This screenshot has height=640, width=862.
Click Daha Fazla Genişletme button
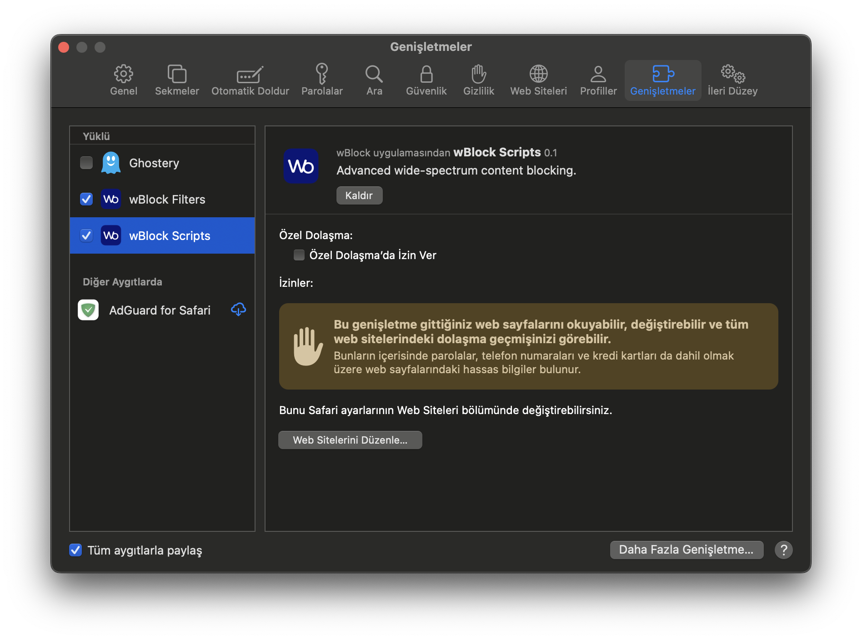pyautogui.click(x=686, y=550)
